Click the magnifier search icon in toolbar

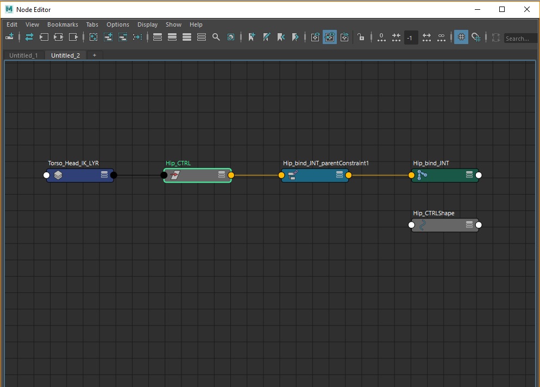coord(216,37)
